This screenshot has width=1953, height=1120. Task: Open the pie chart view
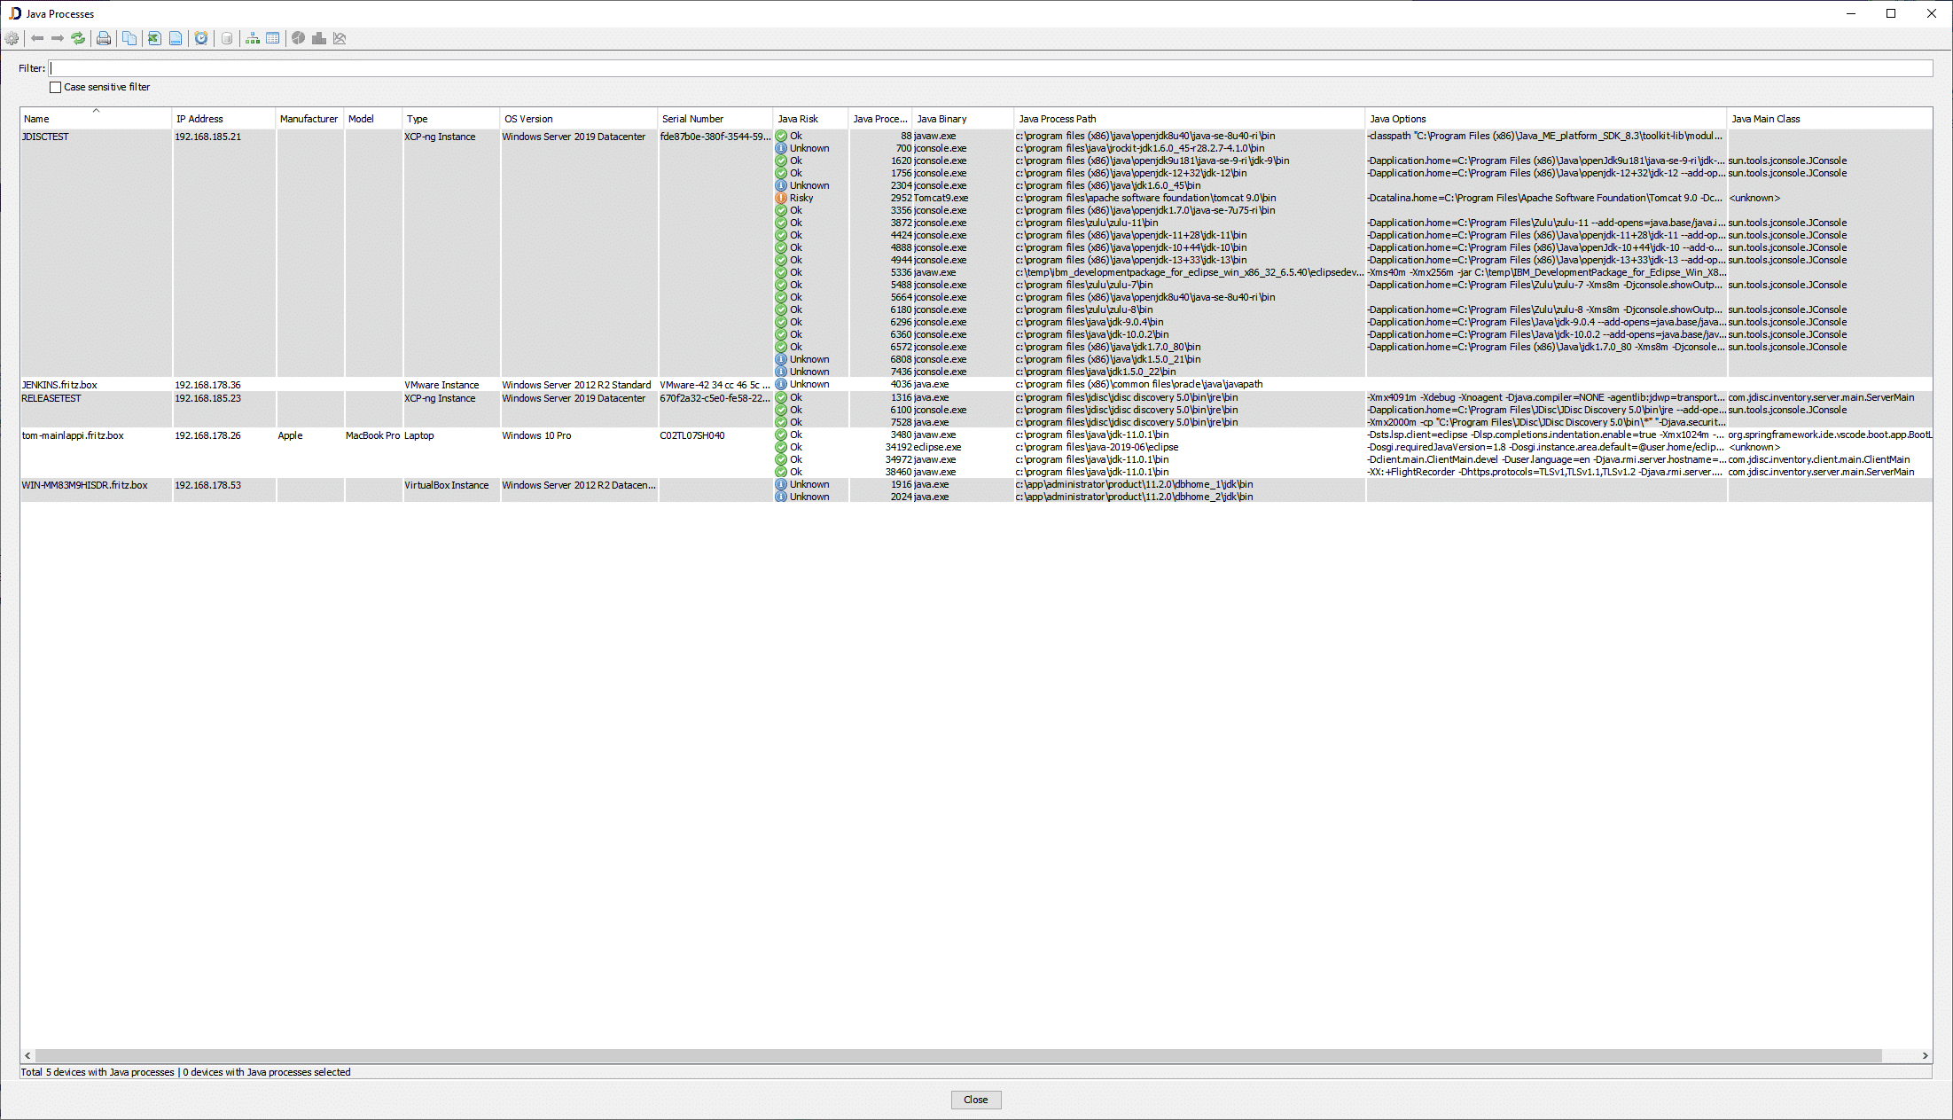(x=298, y=38)
